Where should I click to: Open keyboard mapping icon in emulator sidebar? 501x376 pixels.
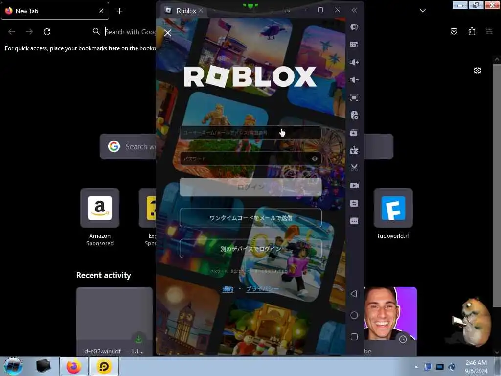(354, 44)
